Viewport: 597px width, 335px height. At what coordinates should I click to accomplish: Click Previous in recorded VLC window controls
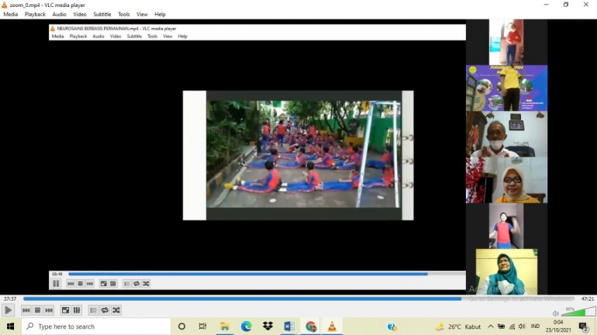click(x=71, y=284)
